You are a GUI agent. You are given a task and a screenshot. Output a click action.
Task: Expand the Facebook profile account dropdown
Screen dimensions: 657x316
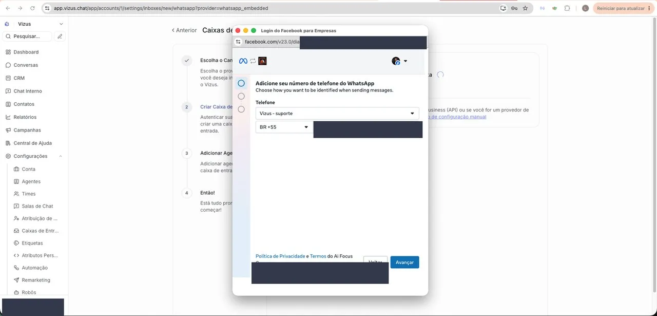tap(400, 61)
